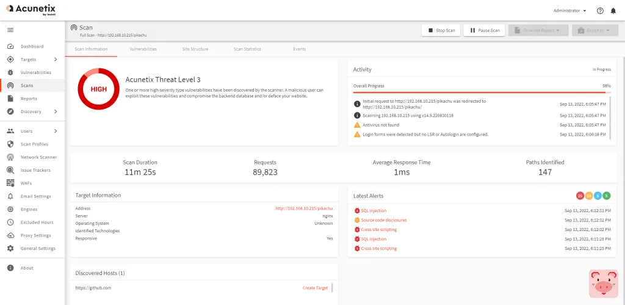This screenshot has height=305, width=625.
Task: Click the notifications bell icon
Action: coord(613,10)
